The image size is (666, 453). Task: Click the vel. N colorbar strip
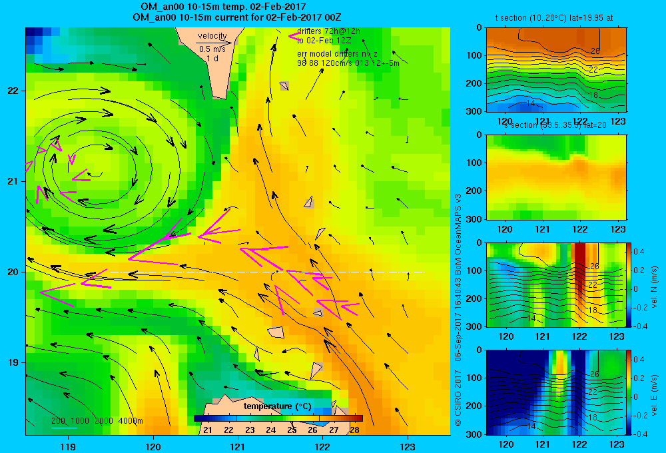(x=629, y=284)
